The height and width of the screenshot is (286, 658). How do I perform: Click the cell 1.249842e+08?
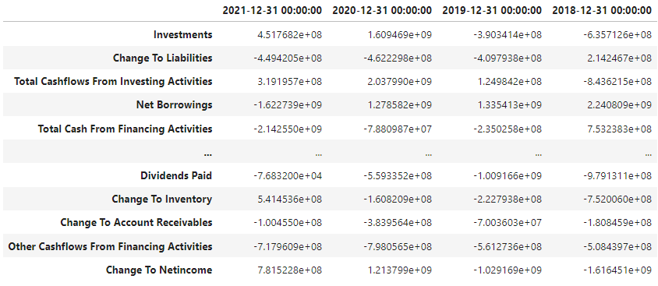(509, 81)
